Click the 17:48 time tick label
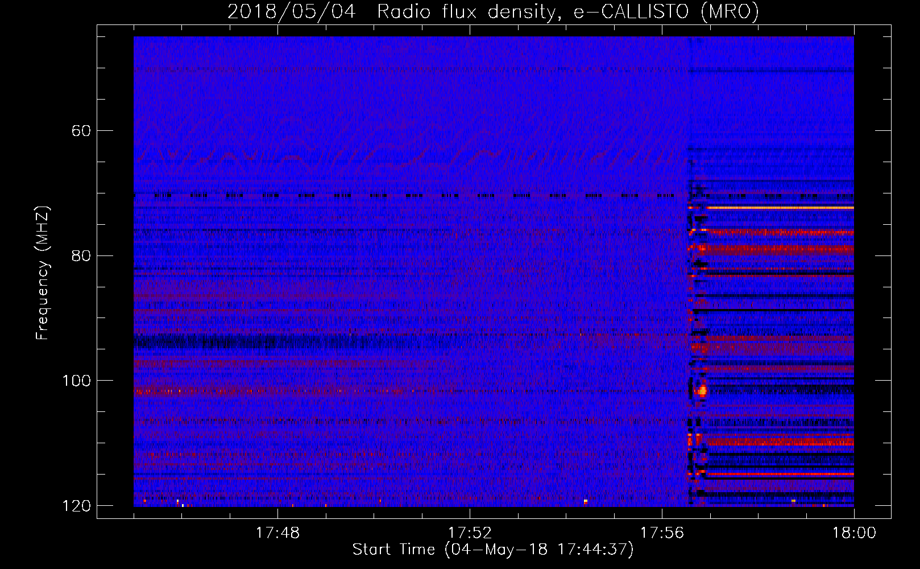The width and height of the screenshot is (920, 569). point(277,533)
